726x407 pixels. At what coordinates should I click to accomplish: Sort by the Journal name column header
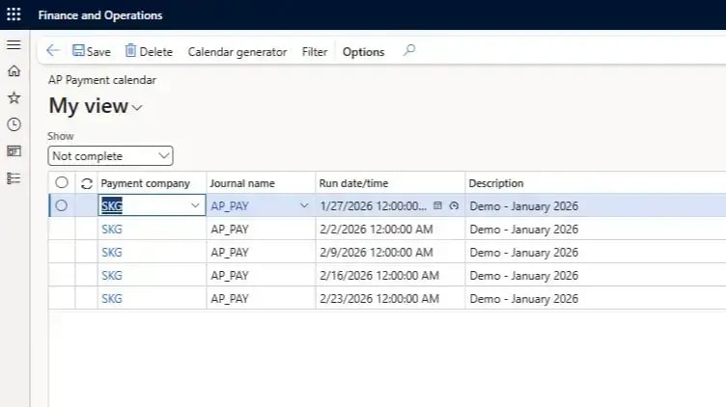point(242,183)
